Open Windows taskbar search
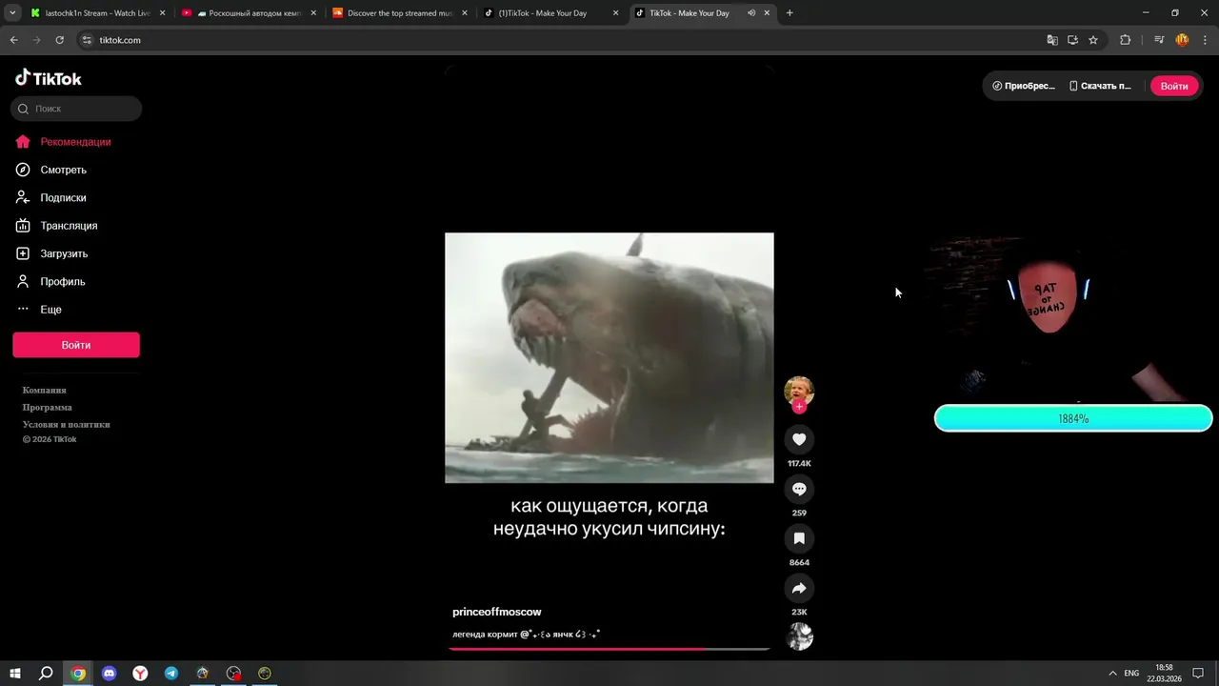 point(46,673)
